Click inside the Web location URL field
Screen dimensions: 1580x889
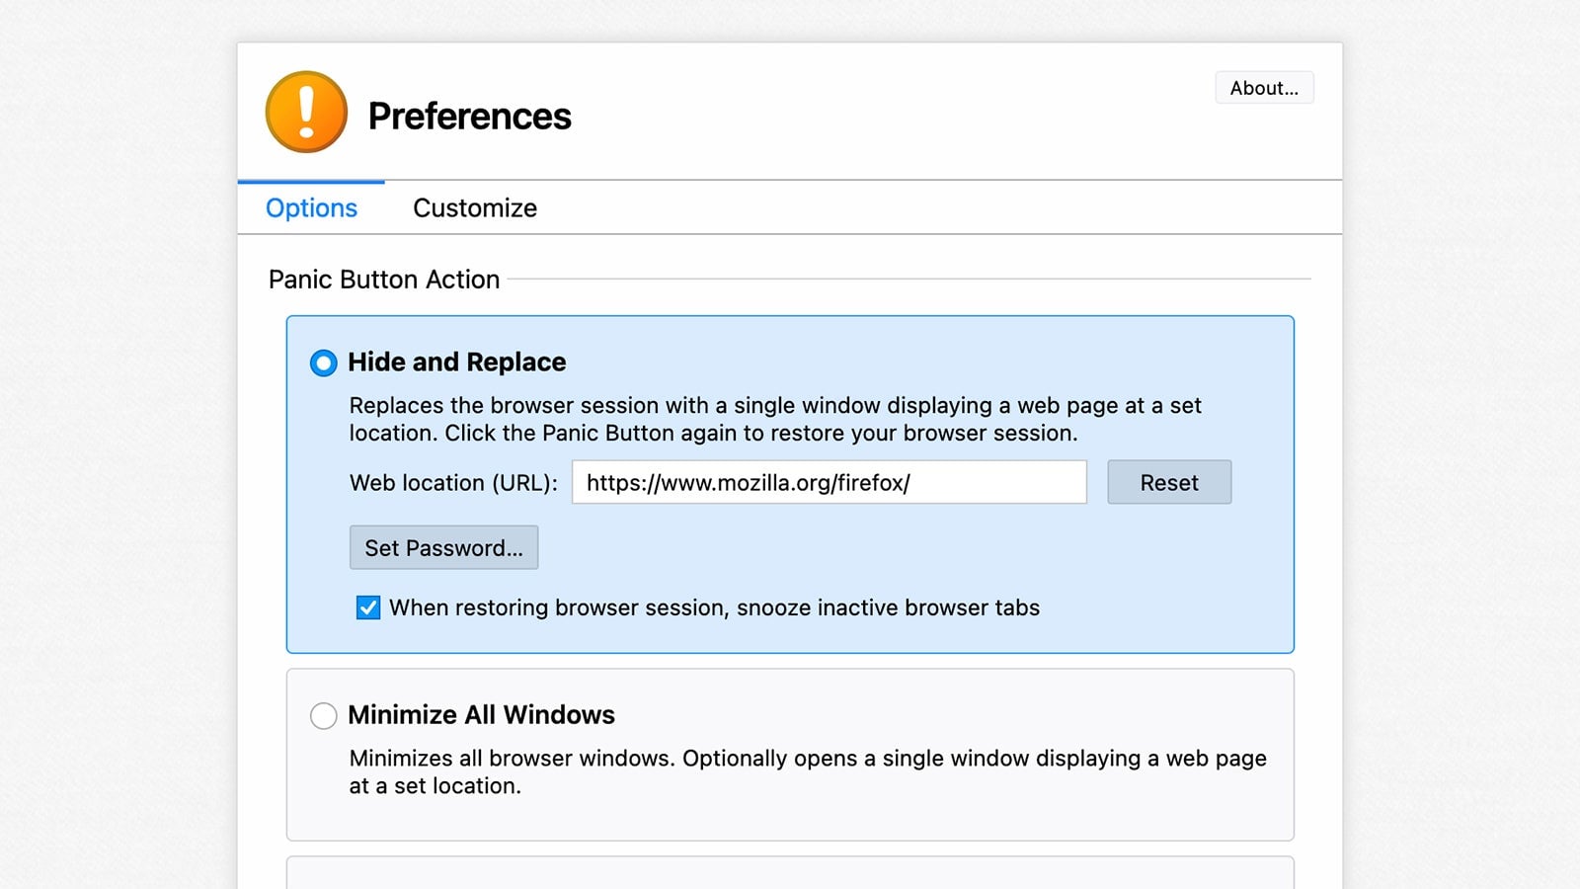[829, 482]
